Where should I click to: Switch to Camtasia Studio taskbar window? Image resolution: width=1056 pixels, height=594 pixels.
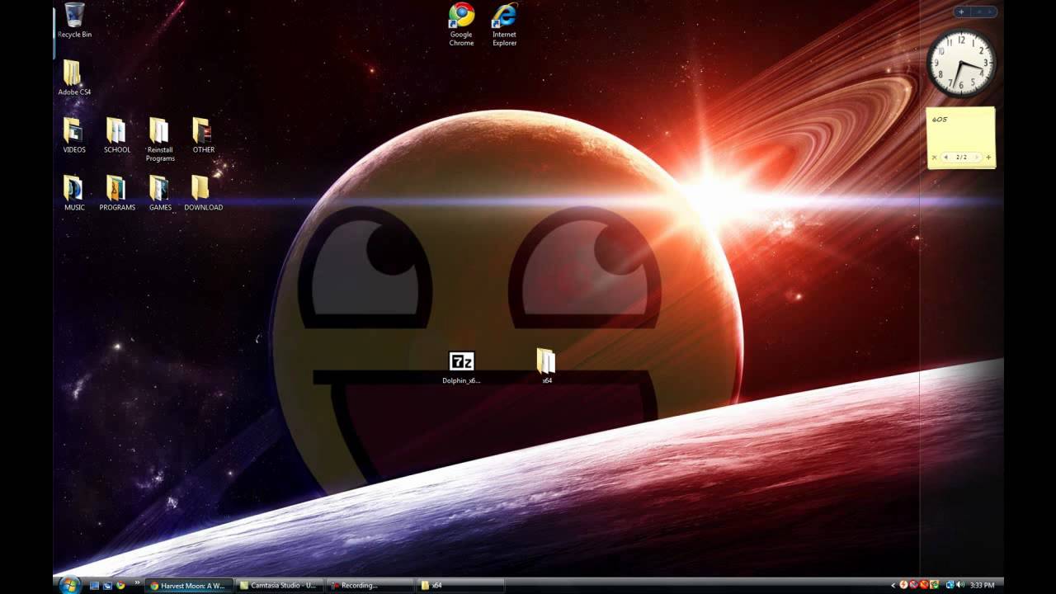[278, 585]
